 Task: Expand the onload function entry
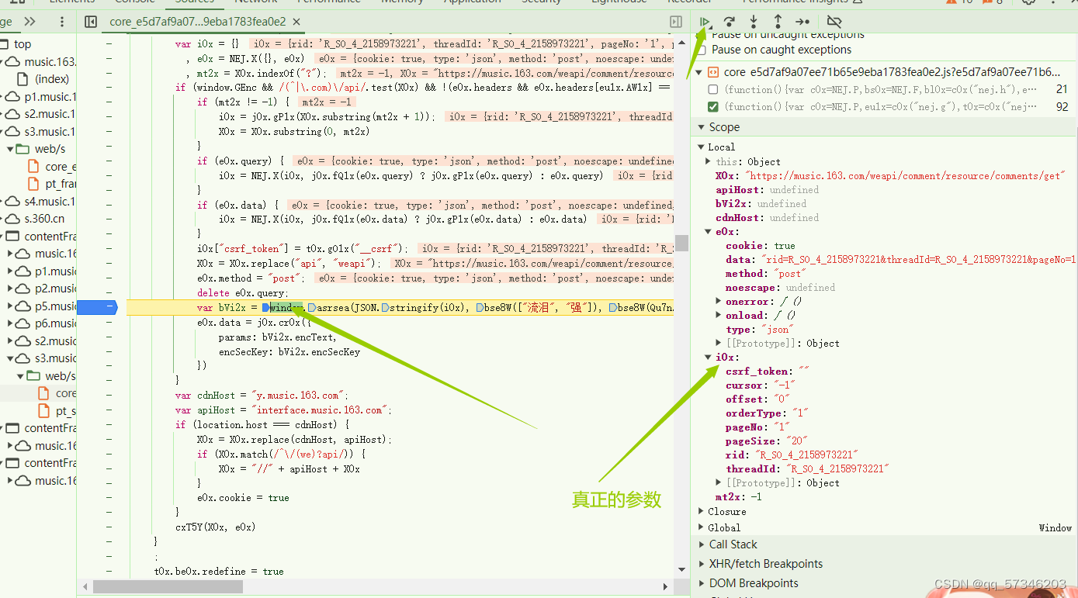(x=719, y=316)
